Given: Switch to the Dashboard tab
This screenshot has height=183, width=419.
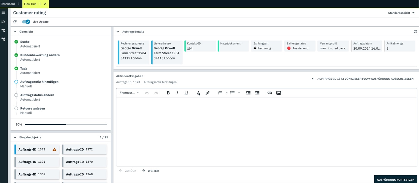Looking at the screenshot, I should [x=8, y=4].
